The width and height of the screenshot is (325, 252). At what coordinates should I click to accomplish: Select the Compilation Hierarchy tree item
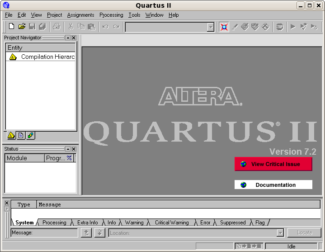[47, 57]
